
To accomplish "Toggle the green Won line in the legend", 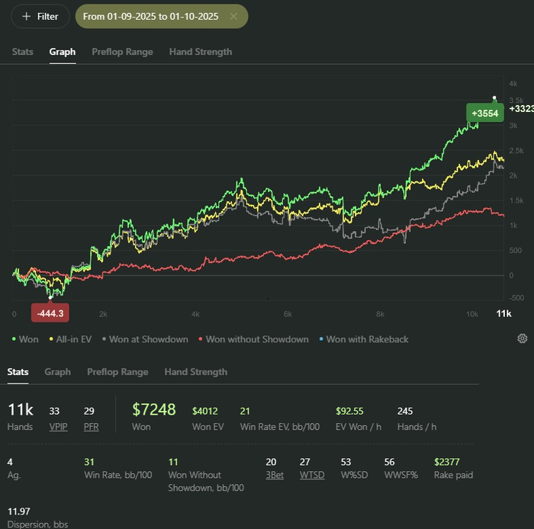I will (24, 339).
